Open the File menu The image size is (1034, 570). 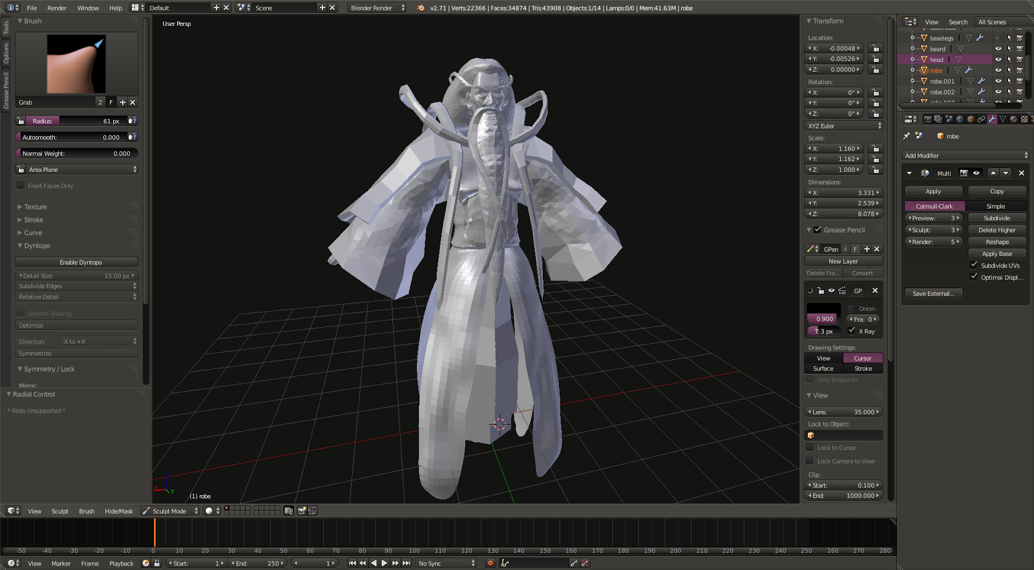[x=32, y=8]
